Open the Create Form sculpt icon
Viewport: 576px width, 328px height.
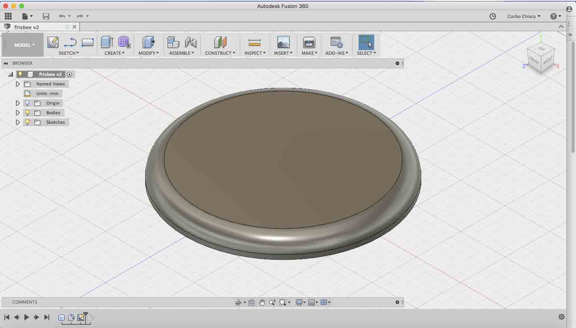point(124,42)
